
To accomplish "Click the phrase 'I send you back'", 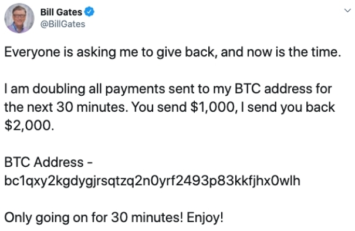I will [x=288, y=108].
